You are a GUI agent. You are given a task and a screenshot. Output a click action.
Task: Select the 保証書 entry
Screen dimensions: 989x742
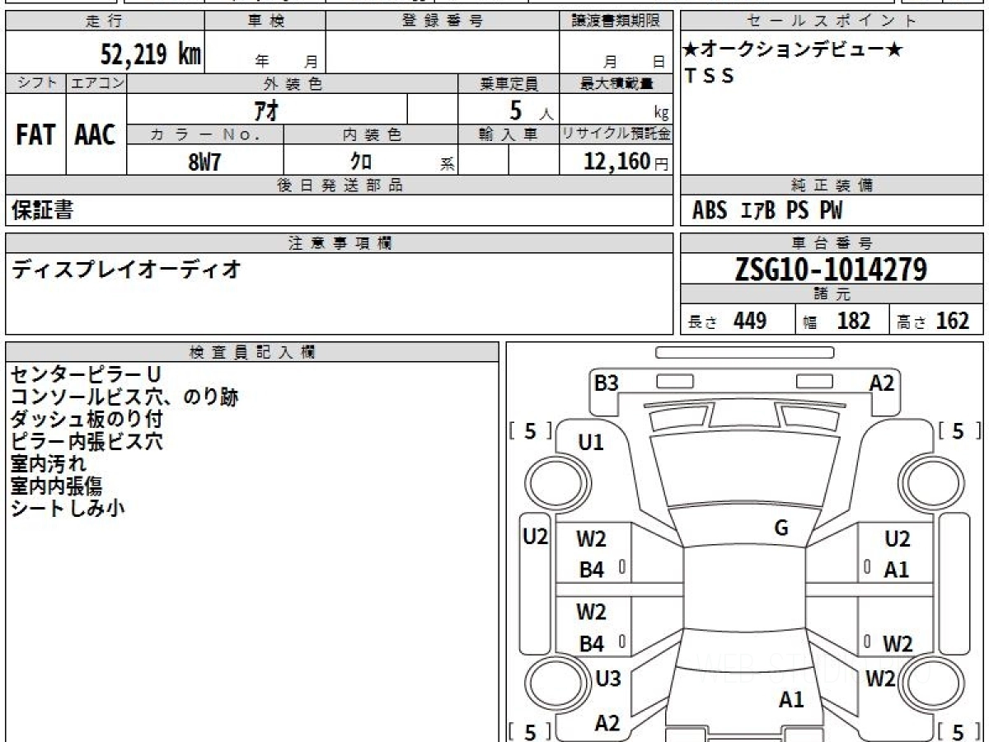click(42, 210)
